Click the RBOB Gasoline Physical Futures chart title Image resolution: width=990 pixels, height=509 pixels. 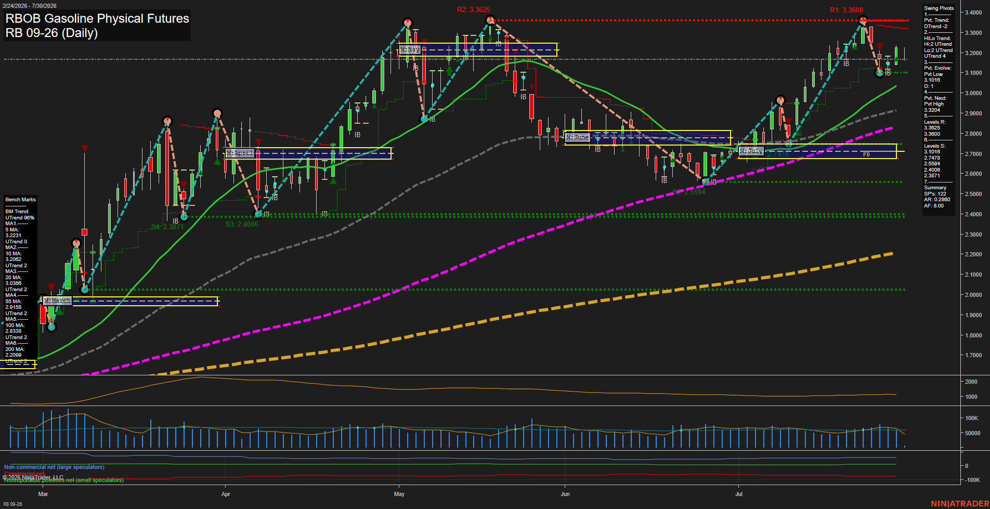[x=97, y=18]
